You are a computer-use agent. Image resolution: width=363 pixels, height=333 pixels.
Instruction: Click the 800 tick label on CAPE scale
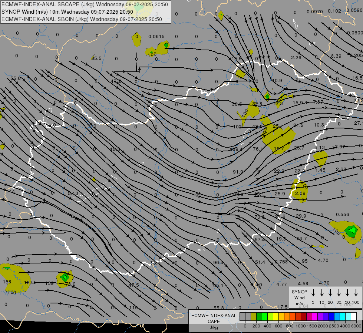[x=290, y=326]
